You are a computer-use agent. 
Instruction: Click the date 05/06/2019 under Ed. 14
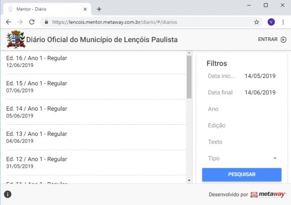[20, 116]
